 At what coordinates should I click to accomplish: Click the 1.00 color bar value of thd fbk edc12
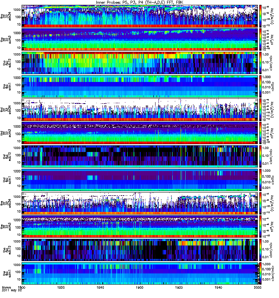(265, 148)
